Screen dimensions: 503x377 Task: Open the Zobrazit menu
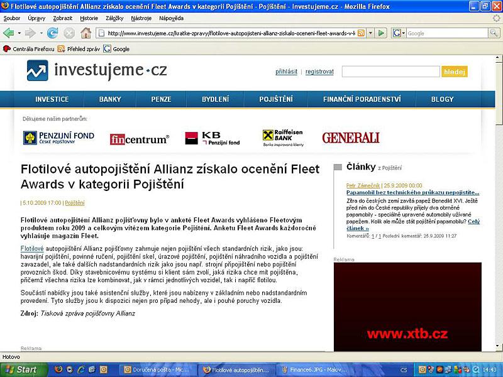tap(62, 18)
